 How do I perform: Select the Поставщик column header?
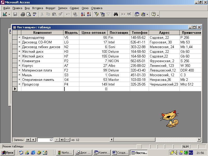119,33
